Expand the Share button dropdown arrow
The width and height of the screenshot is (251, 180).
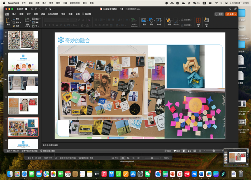point(235,14)
